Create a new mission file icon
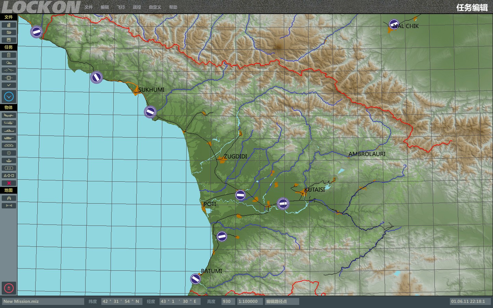The height and width of the screenshot is (308, 493). click(9, 25)
